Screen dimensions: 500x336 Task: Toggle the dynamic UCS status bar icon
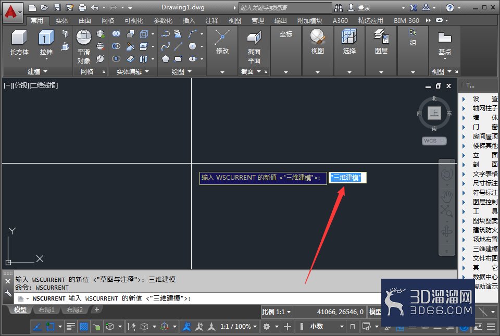click(131, 327)
